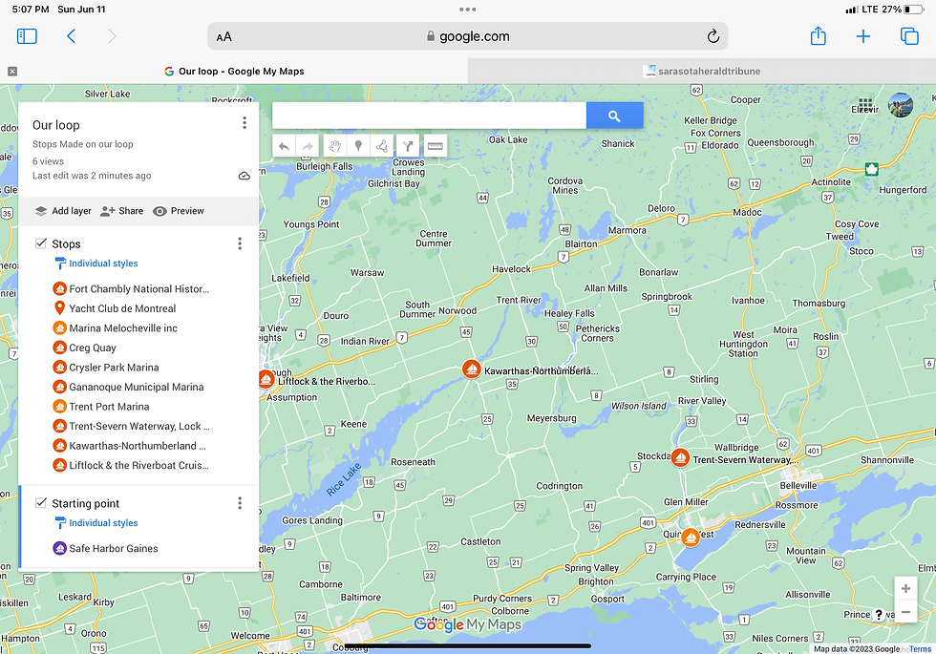Viewport: 936px width, 654px height.
Task: Open Individual styles for Stops layer
Action: (96, 264)
